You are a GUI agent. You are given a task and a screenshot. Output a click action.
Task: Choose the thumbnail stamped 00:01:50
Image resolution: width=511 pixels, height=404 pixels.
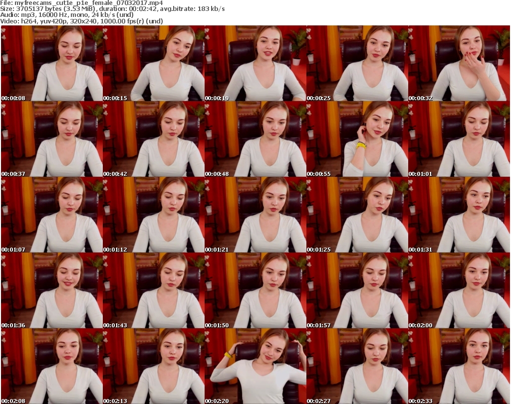[255, 291]
